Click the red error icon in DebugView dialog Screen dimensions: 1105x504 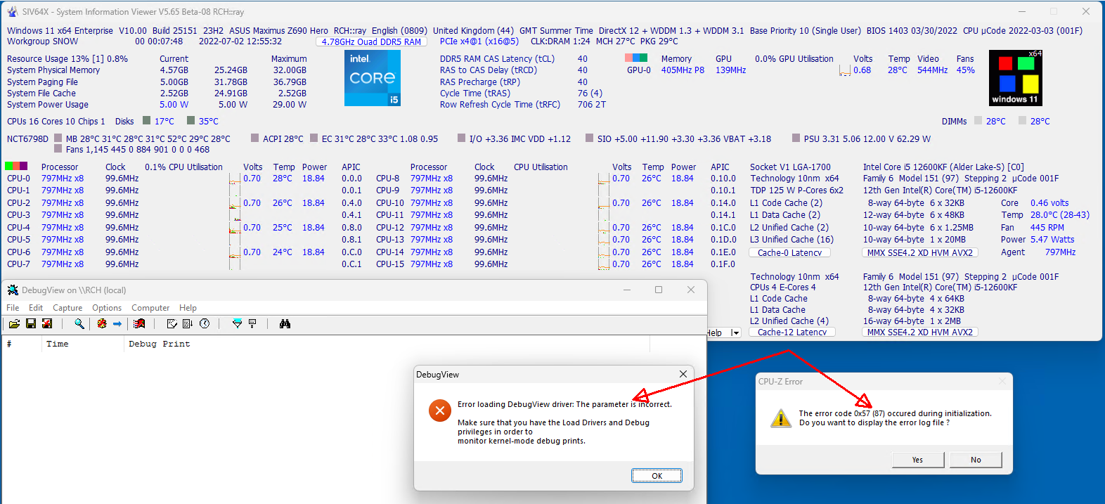pos(440,411)
